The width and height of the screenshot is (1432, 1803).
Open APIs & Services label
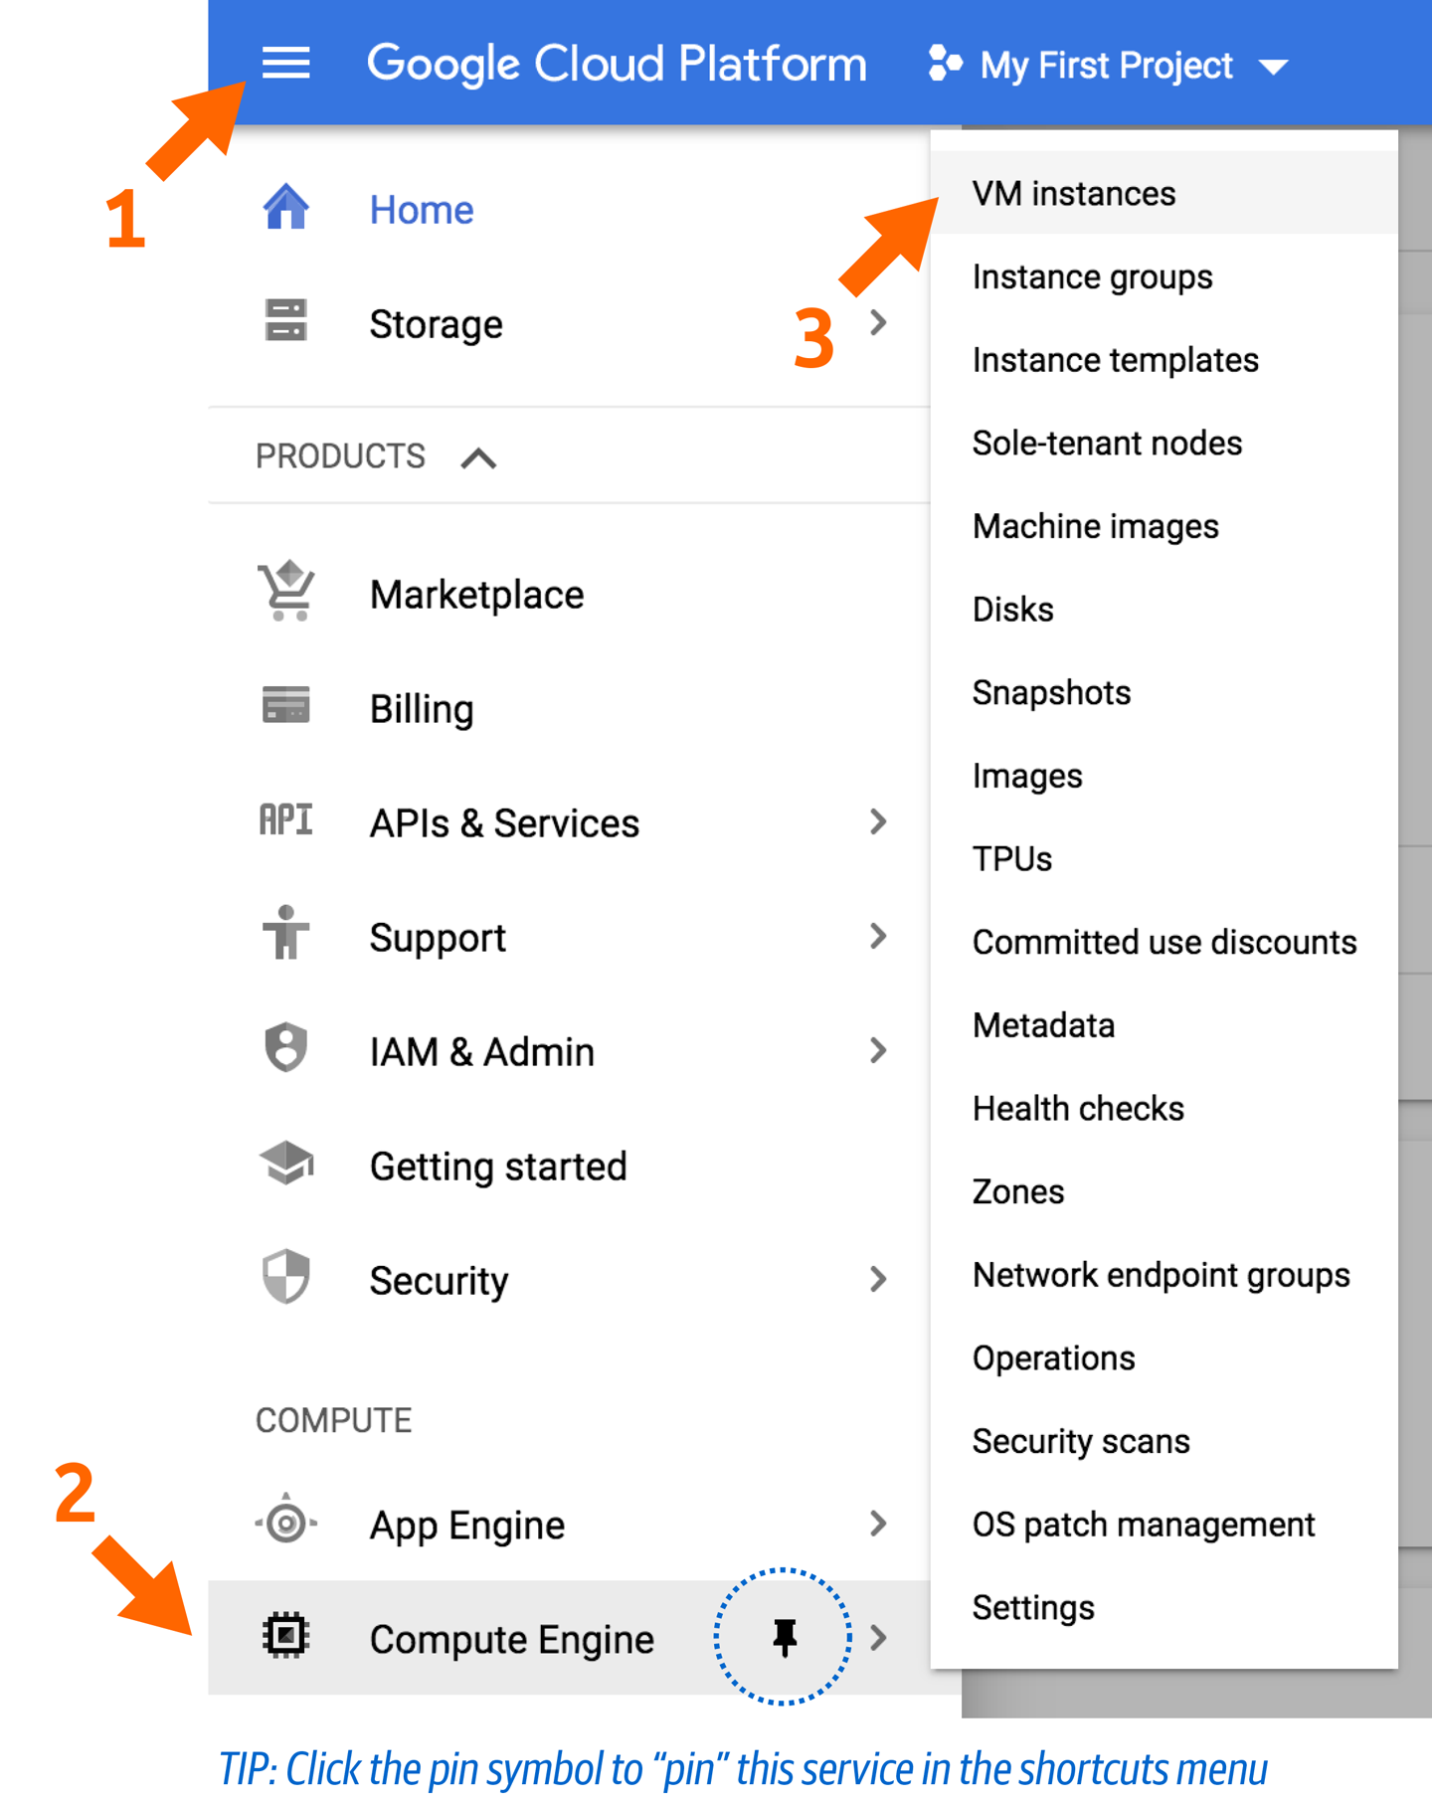(504, 823)
